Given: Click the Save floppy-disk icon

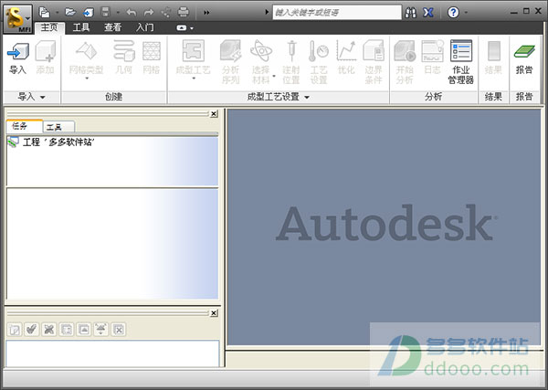Looking at the screenshot, I should click(105, 12).
